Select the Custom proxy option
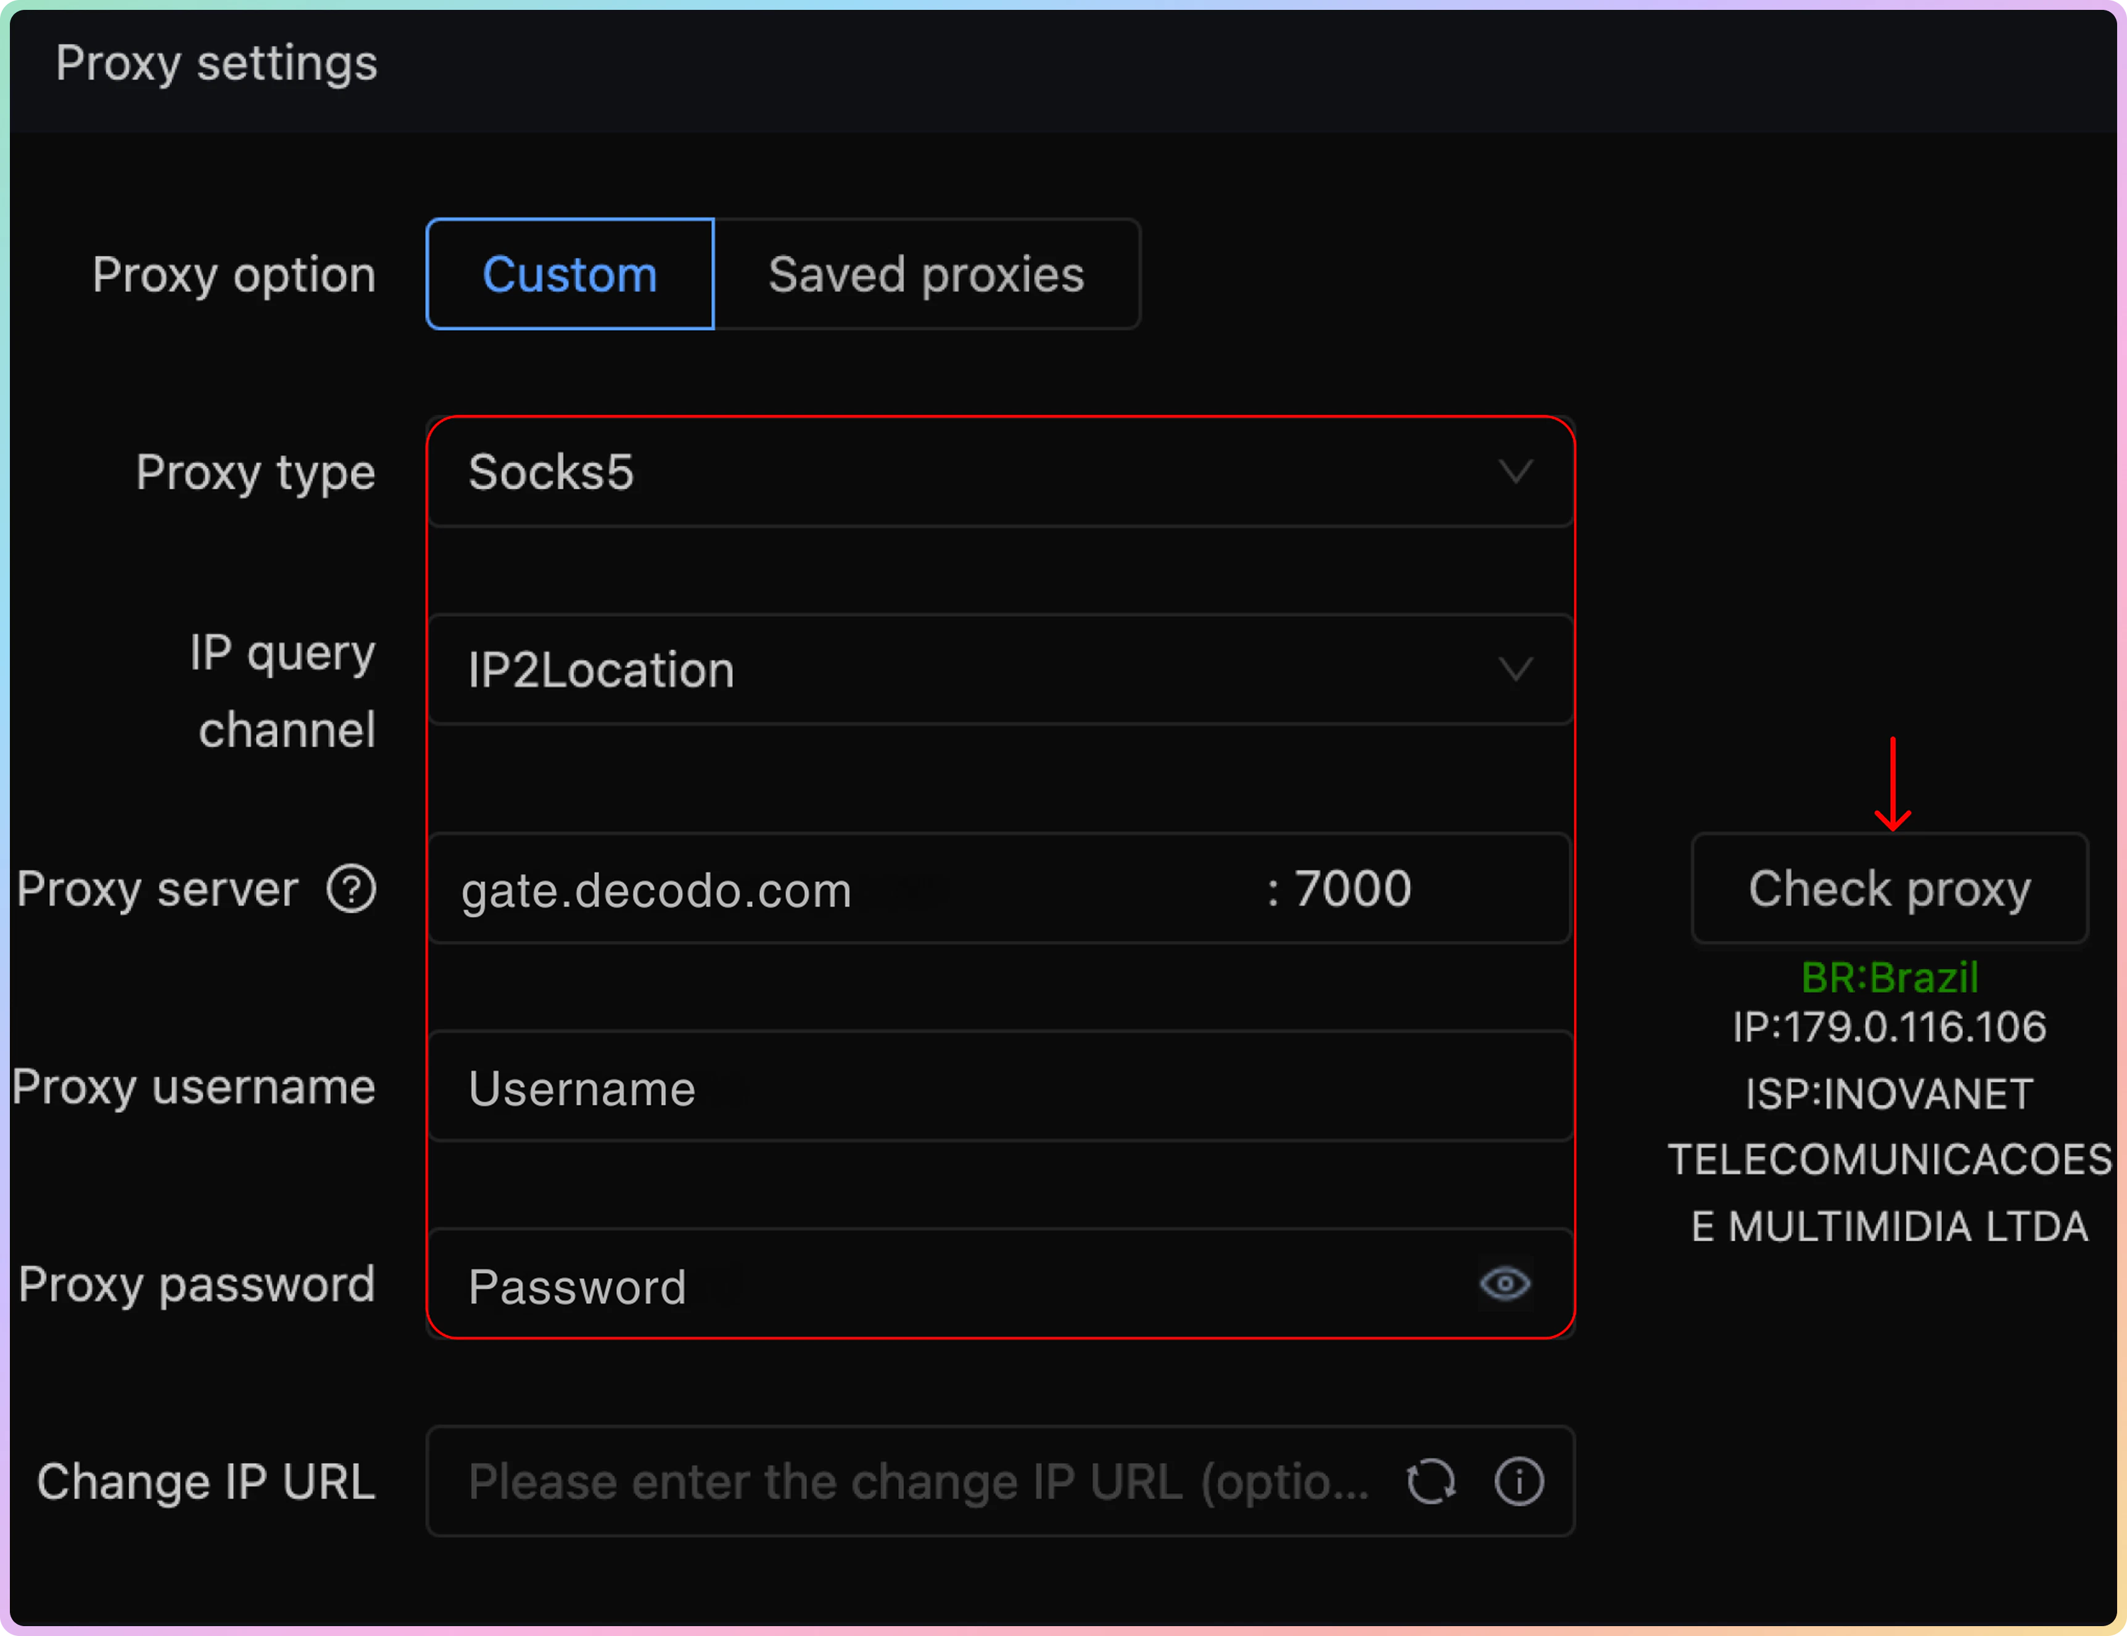Image resolution: width=2127 pixels, height=1636 pixels. point(570,275)
